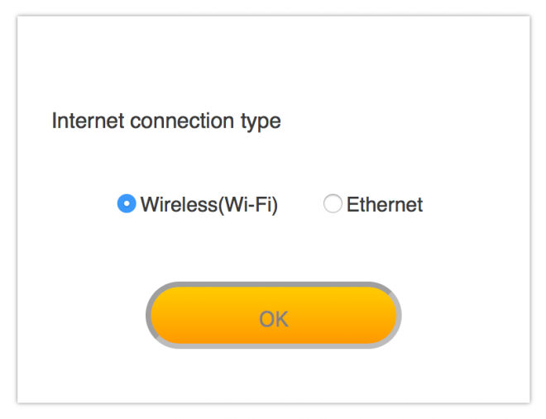Screen dimensions: 546x419
Task: Click the blue filled radio circle
Action: [x=127, y=204]
